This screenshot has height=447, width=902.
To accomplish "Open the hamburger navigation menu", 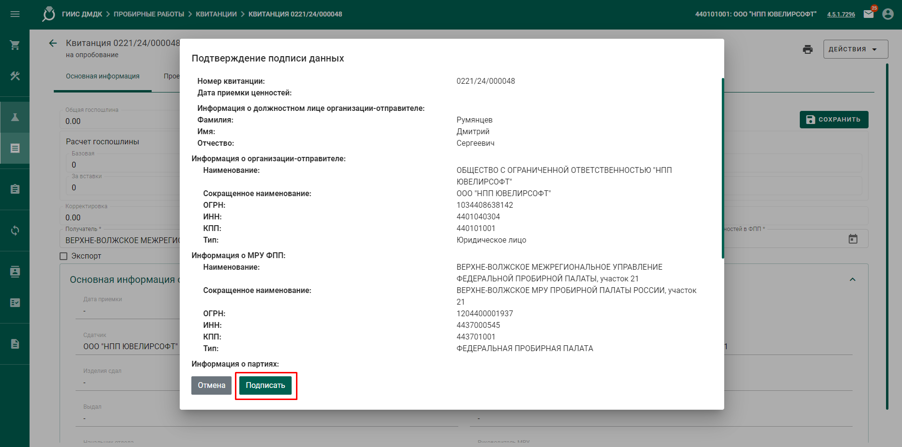I will click(15, 14).
